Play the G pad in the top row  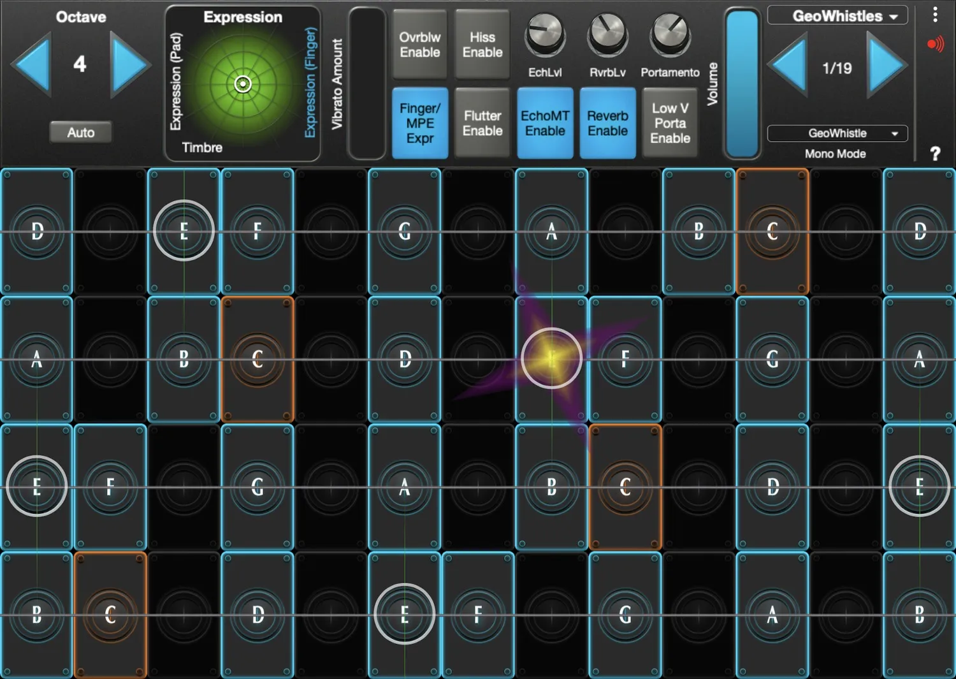coord(405,231)
